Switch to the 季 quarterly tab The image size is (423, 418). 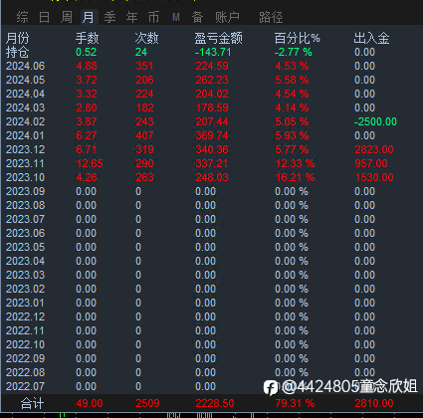(x=109, y=17)
